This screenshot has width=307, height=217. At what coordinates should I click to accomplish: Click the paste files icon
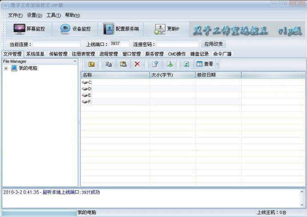pyautogui.click(x=123, y=64)
